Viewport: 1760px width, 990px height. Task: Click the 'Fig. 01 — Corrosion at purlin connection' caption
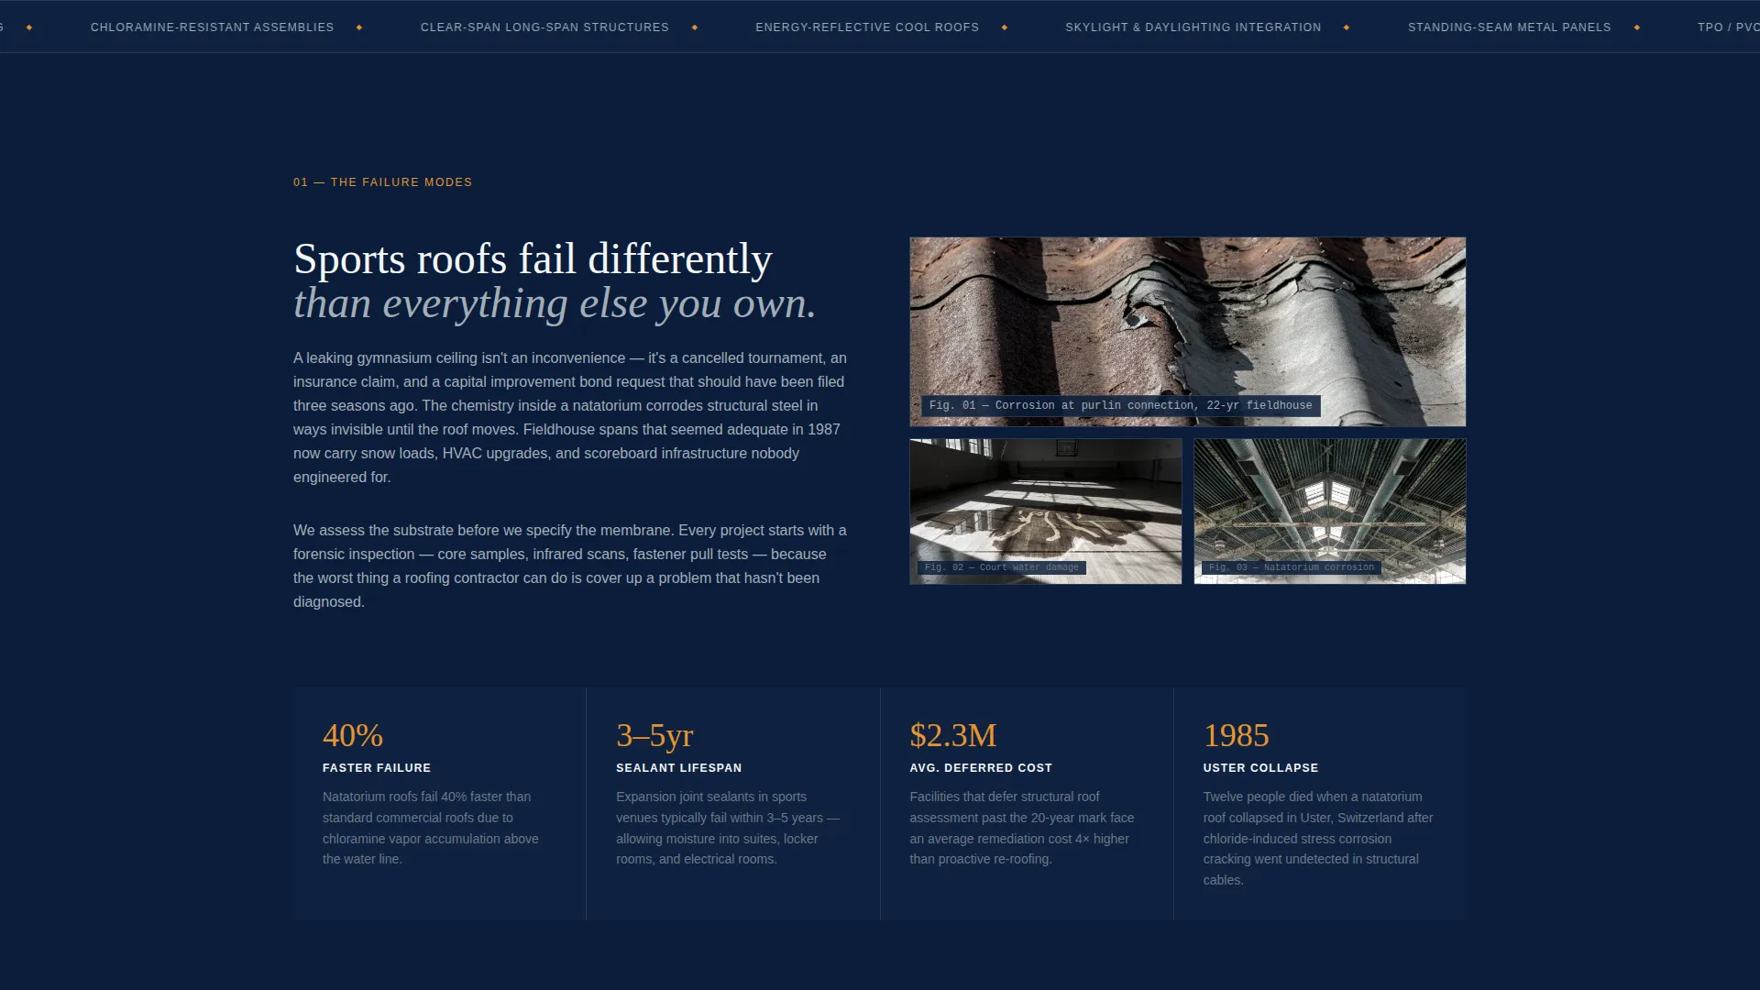pyautogui.click(x=1120, y=405)
